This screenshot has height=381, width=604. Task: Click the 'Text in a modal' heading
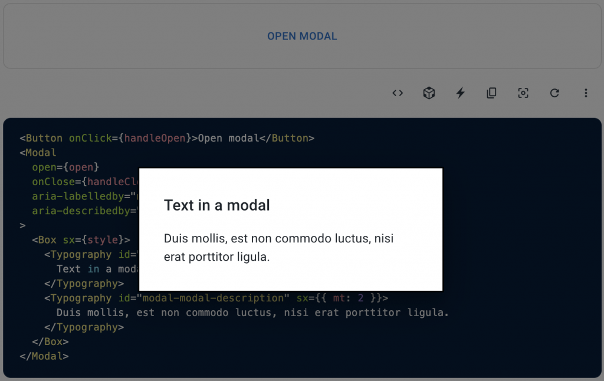pyautogui.click(x=217, y=205)
